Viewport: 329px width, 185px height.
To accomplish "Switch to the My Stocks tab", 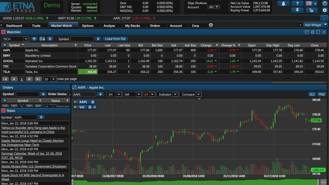I will (132, 26).
